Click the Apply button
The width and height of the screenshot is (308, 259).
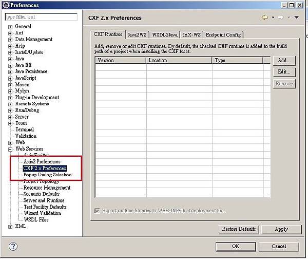[x=281, y=229]
